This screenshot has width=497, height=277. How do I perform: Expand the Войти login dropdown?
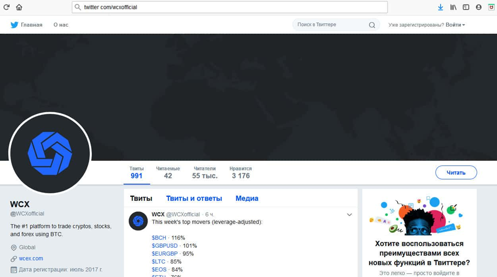455,25
